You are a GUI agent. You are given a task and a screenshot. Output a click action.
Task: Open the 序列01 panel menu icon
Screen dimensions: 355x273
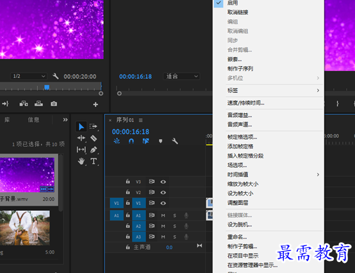tap(140, 120)
